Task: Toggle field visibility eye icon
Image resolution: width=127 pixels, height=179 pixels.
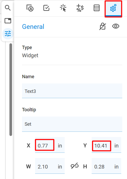Action: pos(116,26)
